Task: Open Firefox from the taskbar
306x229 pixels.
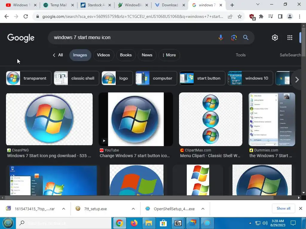Action: coord(134,223)
